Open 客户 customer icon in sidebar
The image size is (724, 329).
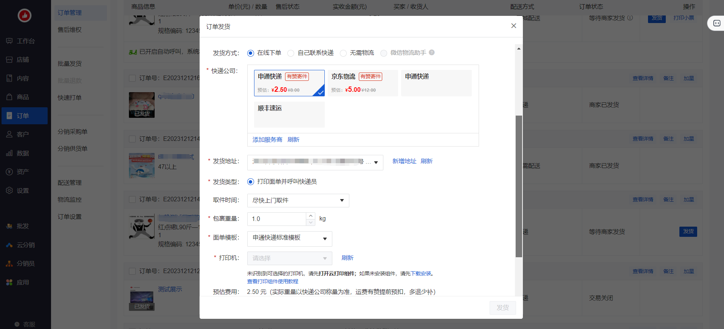[x=9, y=134]
